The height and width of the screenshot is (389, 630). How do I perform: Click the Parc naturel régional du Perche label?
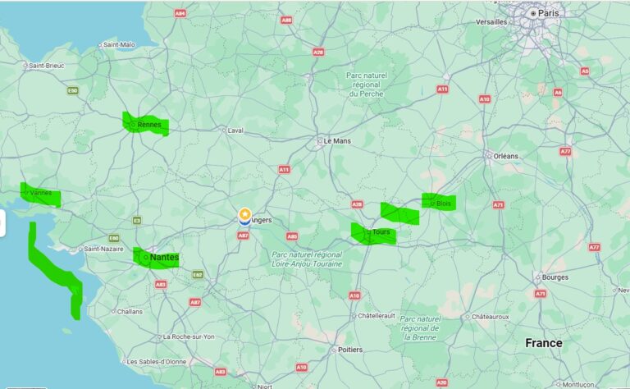[x=367, y=85]
